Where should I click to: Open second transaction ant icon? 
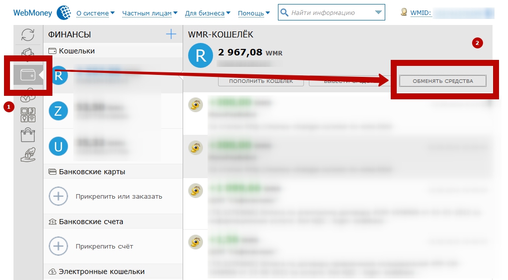195,148
